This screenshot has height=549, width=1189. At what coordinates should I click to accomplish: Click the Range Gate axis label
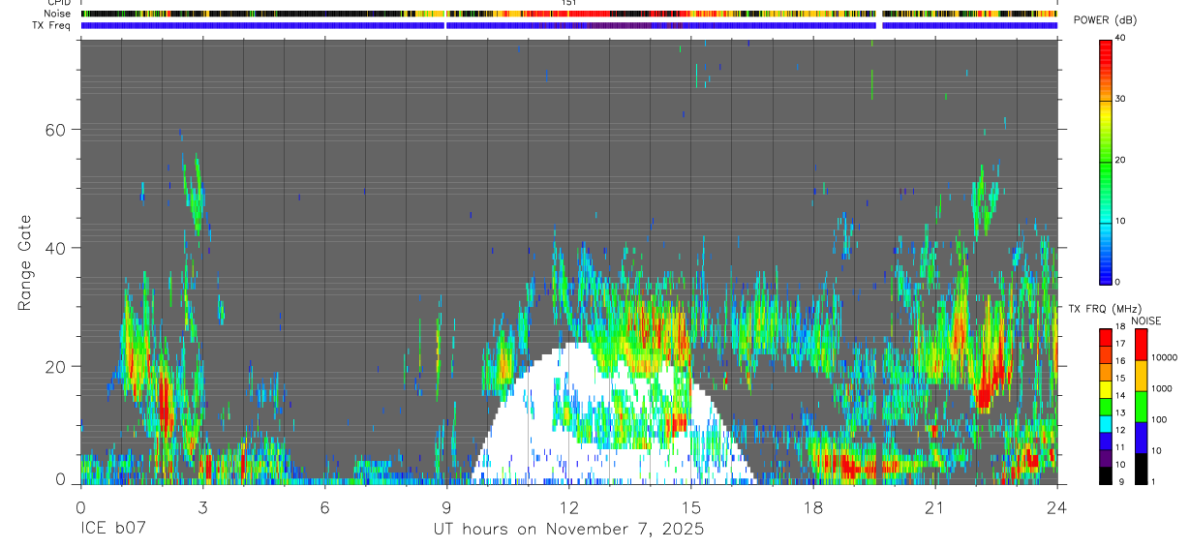click(26, 263)
